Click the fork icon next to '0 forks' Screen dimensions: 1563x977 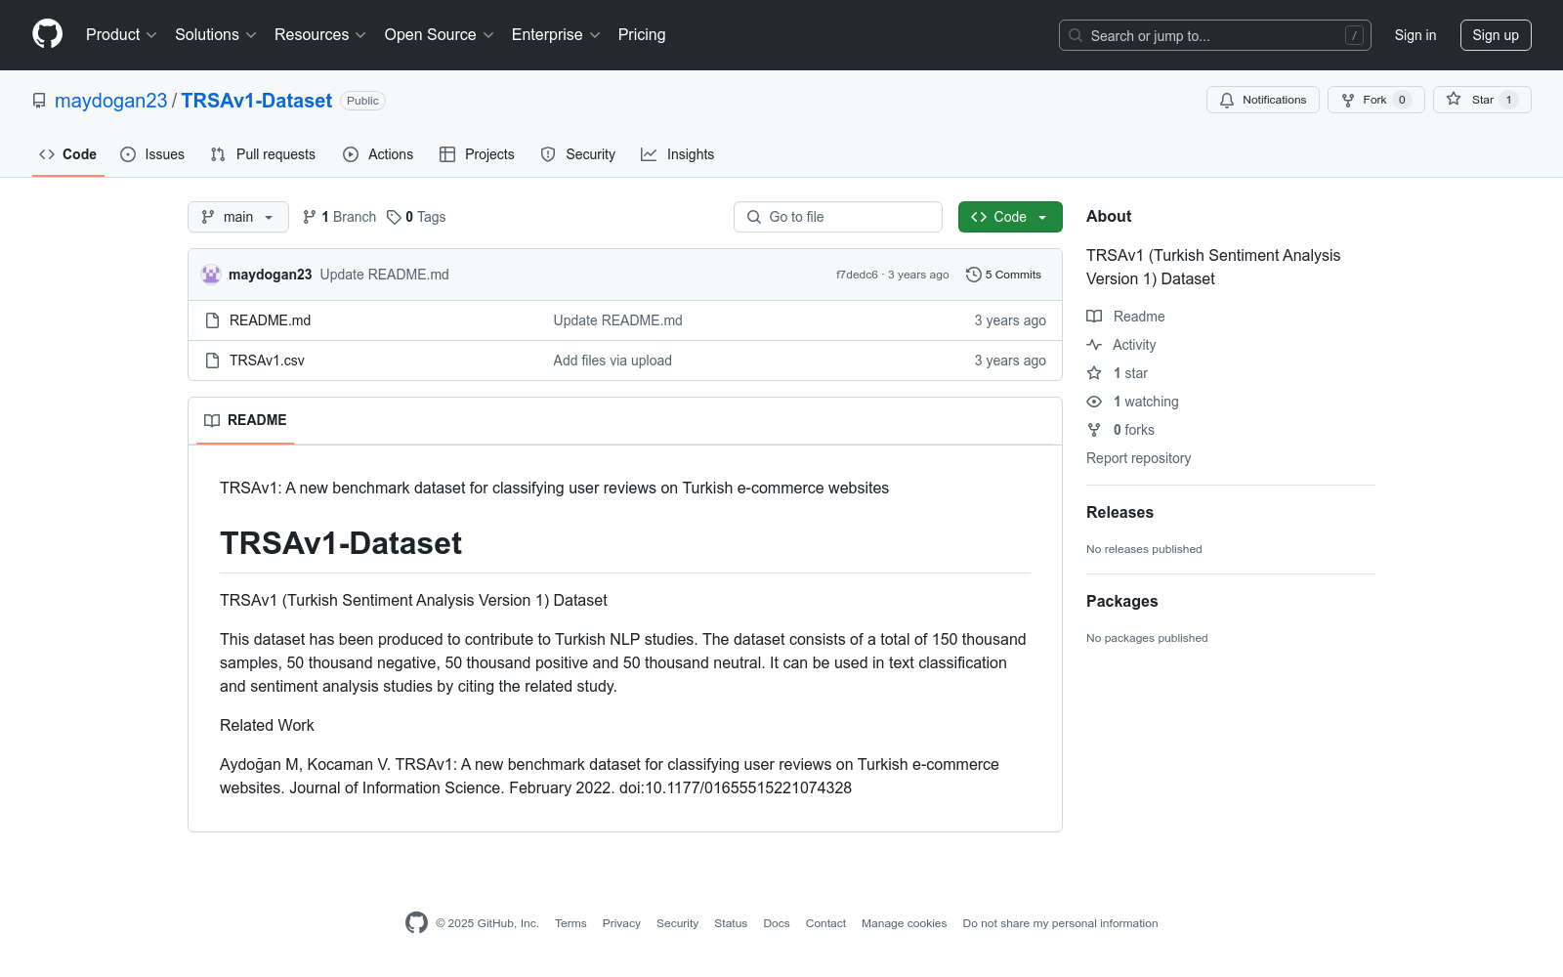(1094, 430)
